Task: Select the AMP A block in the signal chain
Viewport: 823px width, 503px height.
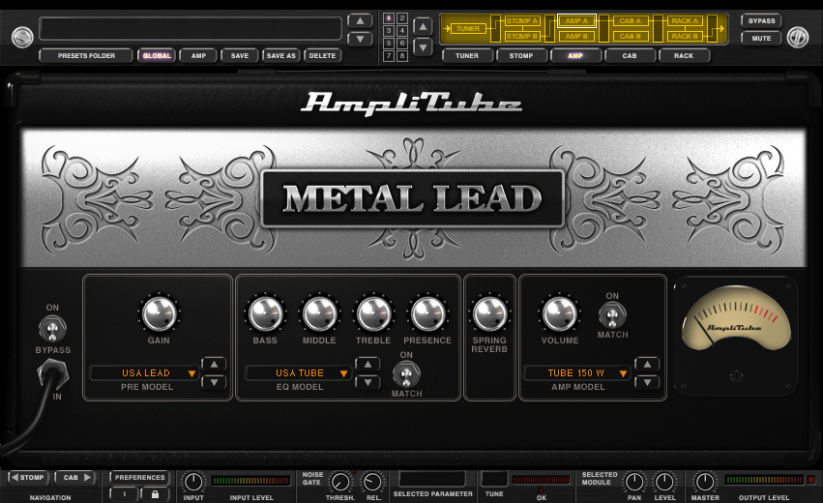Action: (576, 21)
